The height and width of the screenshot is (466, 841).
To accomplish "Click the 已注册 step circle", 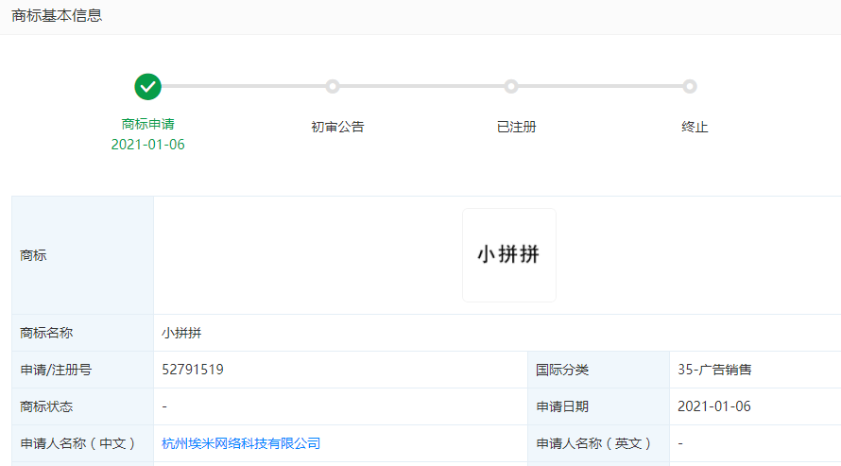I will pyautogui.click(x=511, y=87).
